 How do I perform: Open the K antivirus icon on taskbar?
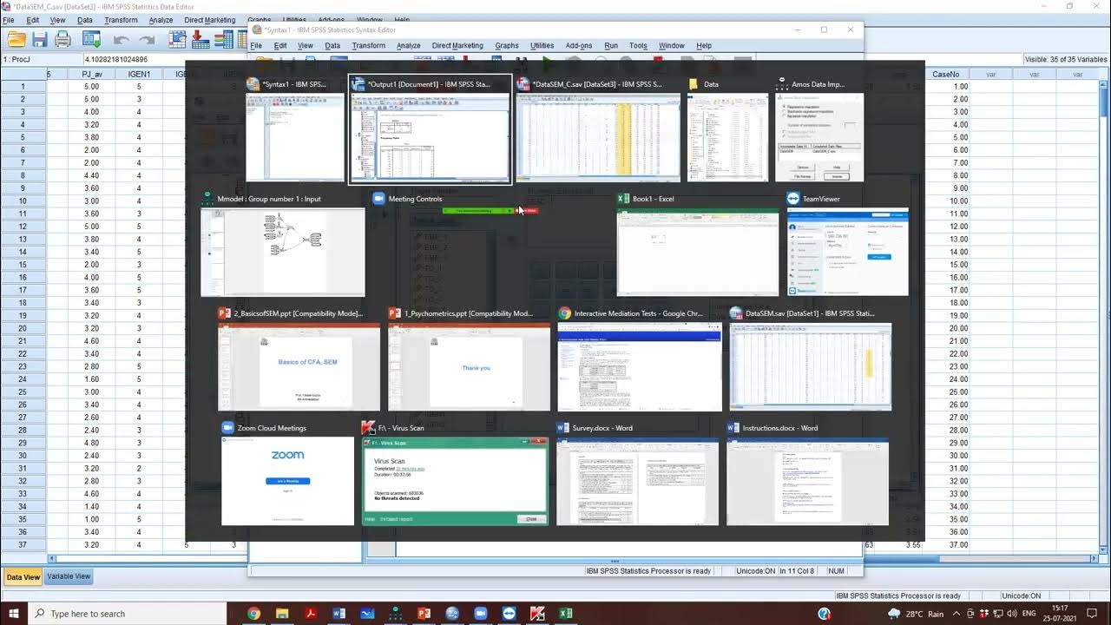pos(537,614)
